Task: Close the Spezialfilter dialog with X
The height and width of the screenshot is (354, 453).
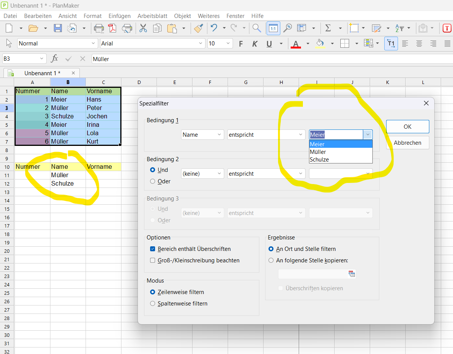Action: (x=426, y=103)
